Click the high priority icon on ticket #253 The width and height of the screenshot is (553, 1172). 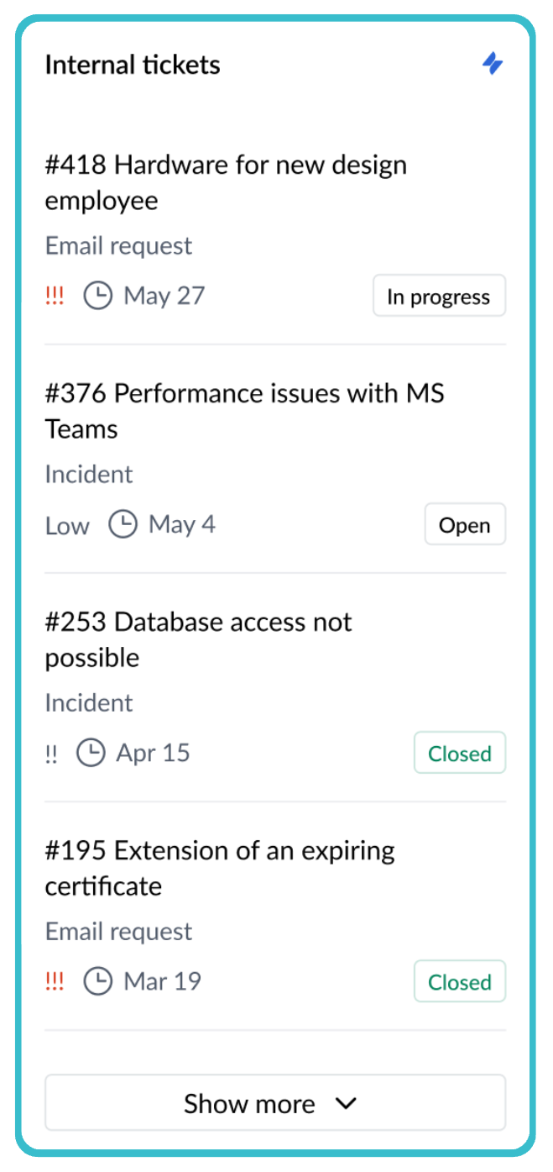coord(51,753)
